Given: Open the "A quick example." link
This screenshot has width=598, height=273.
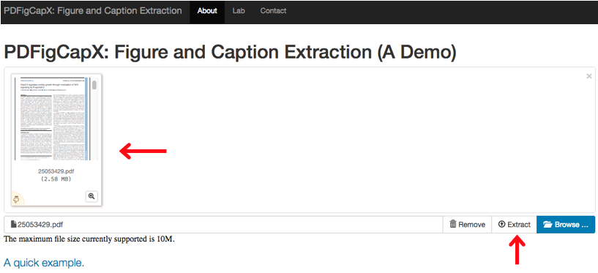Looking at the screenshot, I should (x=44, y=263).
